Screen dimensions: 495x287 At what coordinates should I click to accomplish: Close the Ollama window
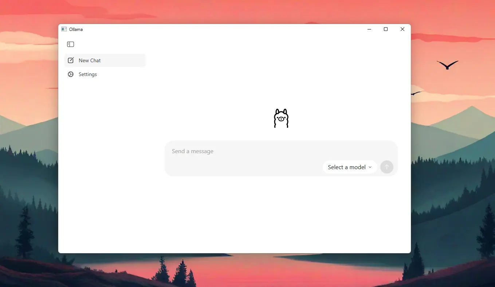click(402, 29)
